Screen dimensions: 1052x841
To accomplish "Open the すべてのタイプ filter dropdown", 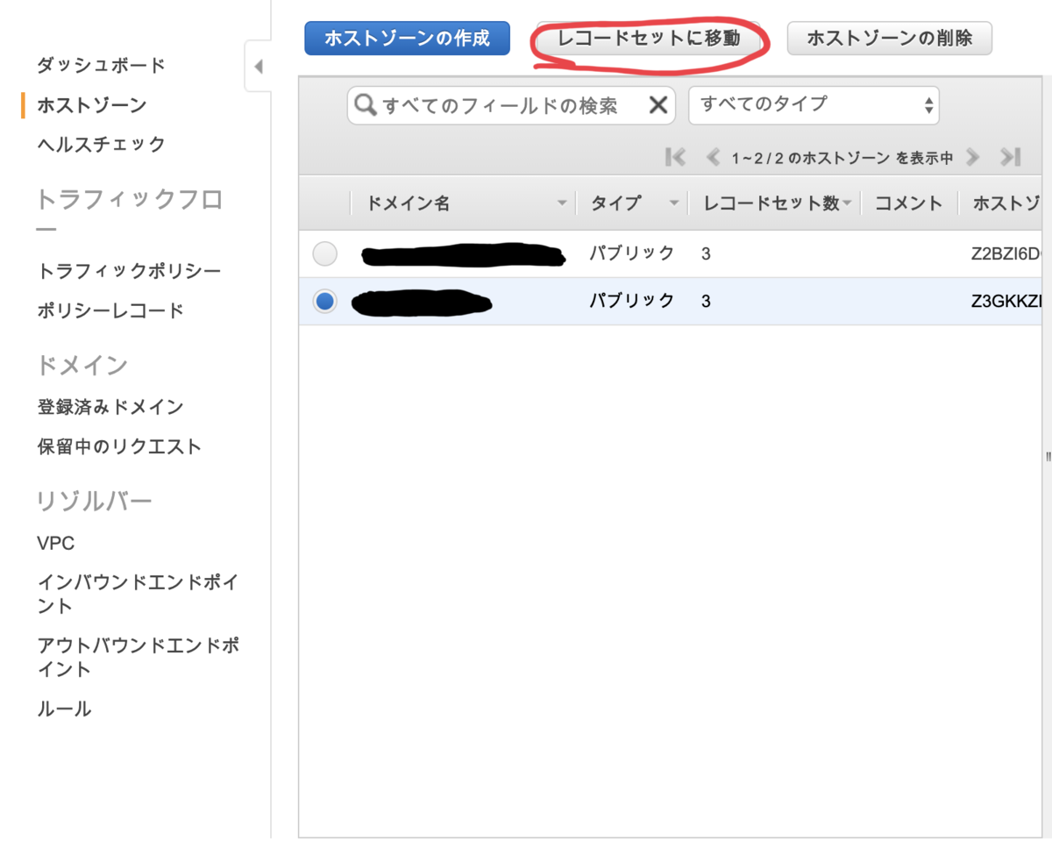I will coord(814,105).
